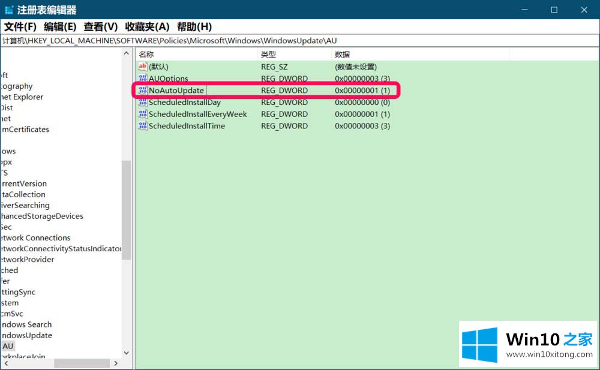
Task: Click the (默认) string value icon
Action: (x=142, y=67)
